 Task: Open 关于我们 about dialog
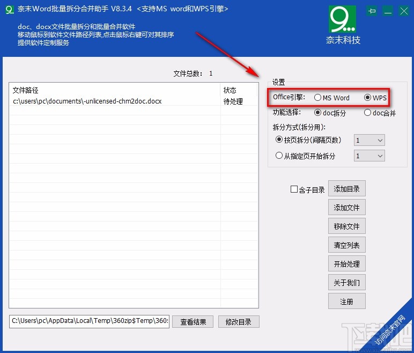[346, 282]
